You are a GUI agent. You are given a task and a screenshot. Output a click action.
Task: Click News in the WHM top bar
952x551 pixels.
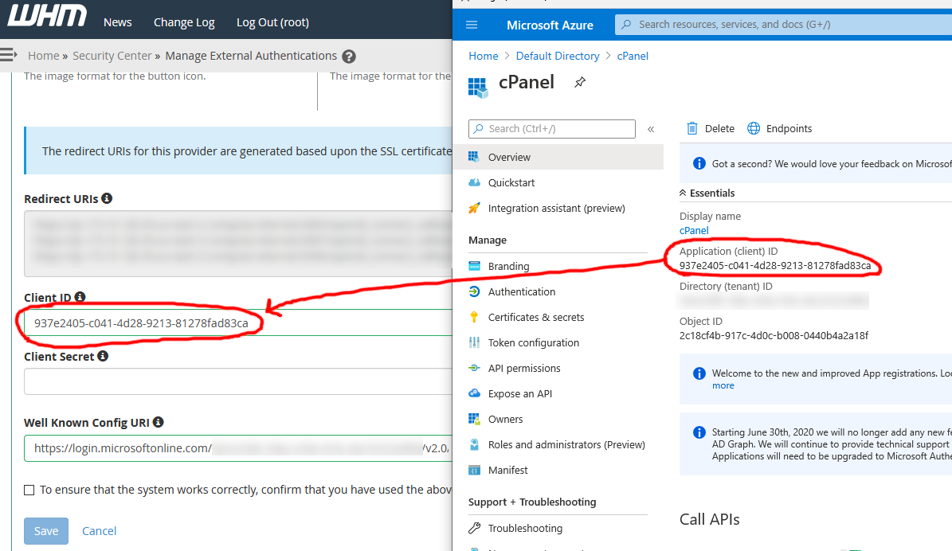[x=117, y=21]
